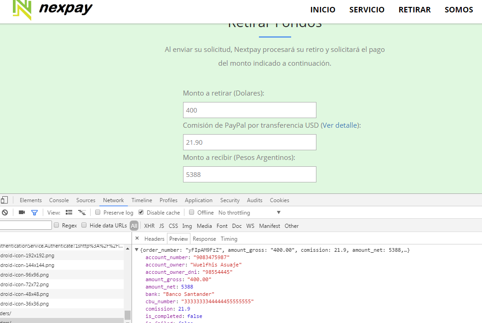Go to SOMOS in the site menu
This screenshot has width=482, height=323.
click(x=459, y=10)
